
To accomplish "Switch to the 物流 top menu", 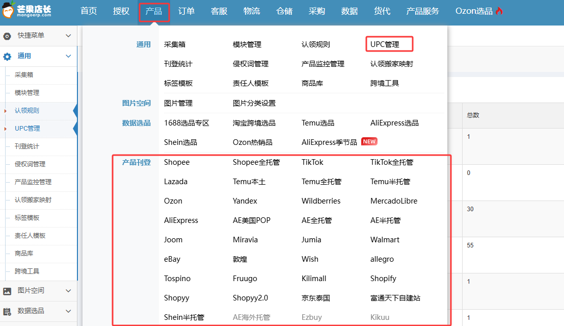I will coord(252,11).
